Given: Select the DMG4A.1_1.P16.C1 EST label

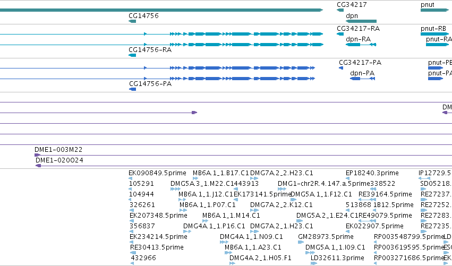Looking at the screenshot, I should point(214,226).
